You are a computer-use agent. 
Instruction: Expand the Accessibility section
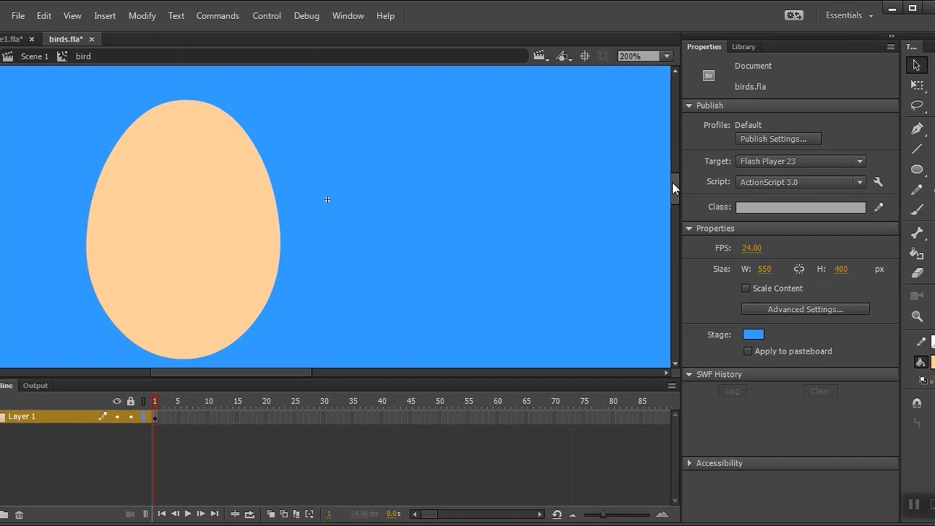690,463
